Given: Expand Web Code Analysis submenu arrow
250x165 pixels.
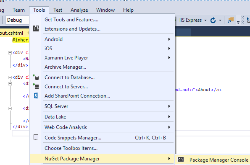Looking at the screenshot, I should (169, 127).
